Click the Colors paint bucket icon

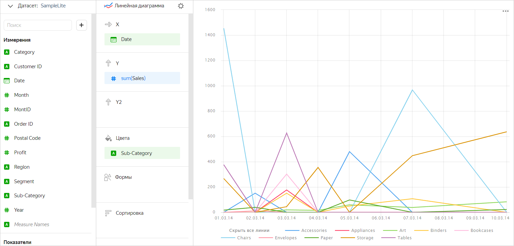108,138
